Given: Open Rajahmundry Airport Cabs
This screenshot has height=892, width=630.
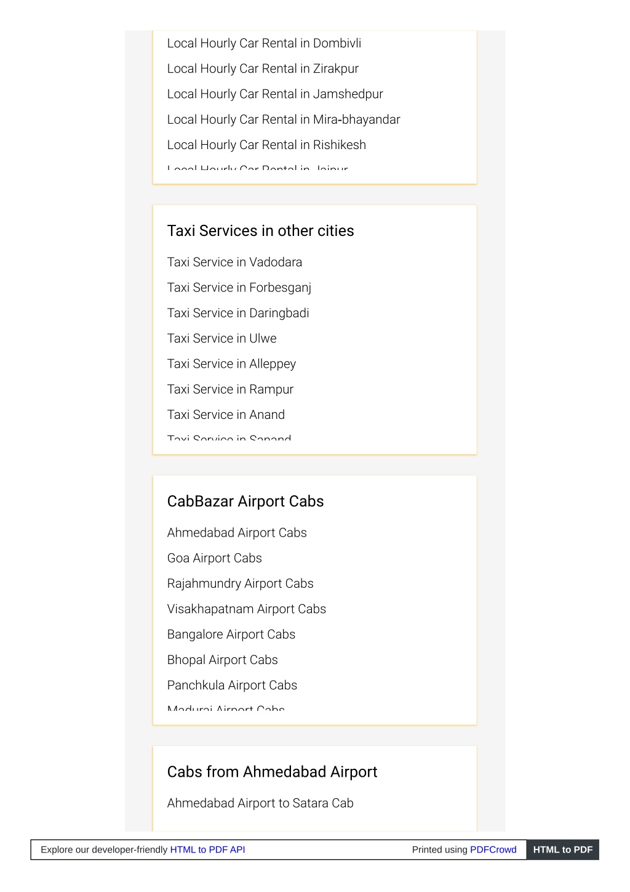Looking at the screenshot, I should [241, 583].
